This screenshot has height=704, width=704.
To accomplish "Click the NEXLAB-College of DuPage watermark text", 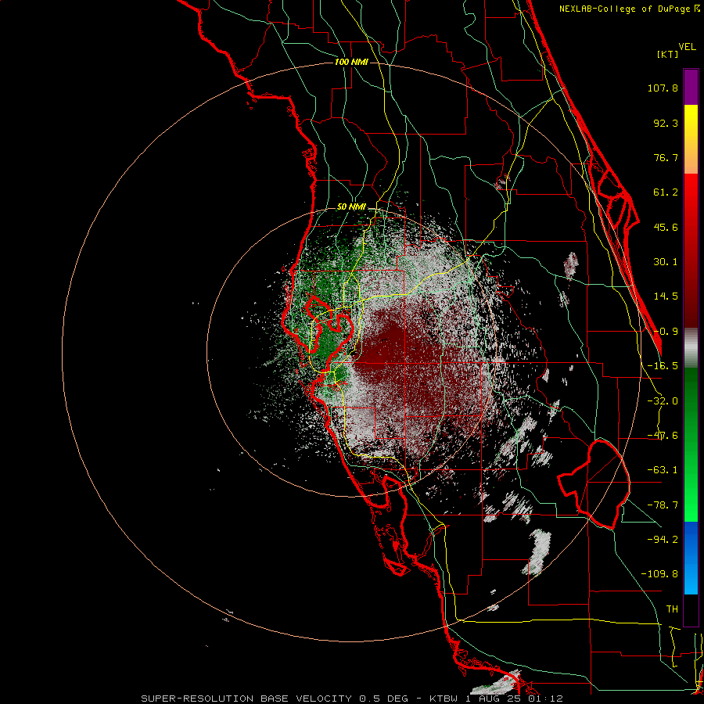I will (x=629, y=9).
